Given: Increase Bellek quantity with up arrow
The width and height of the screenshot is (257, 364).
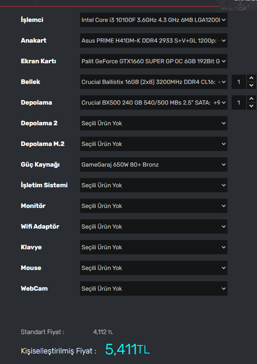Looking at the screenshot, I should click(x=251, y=78).
